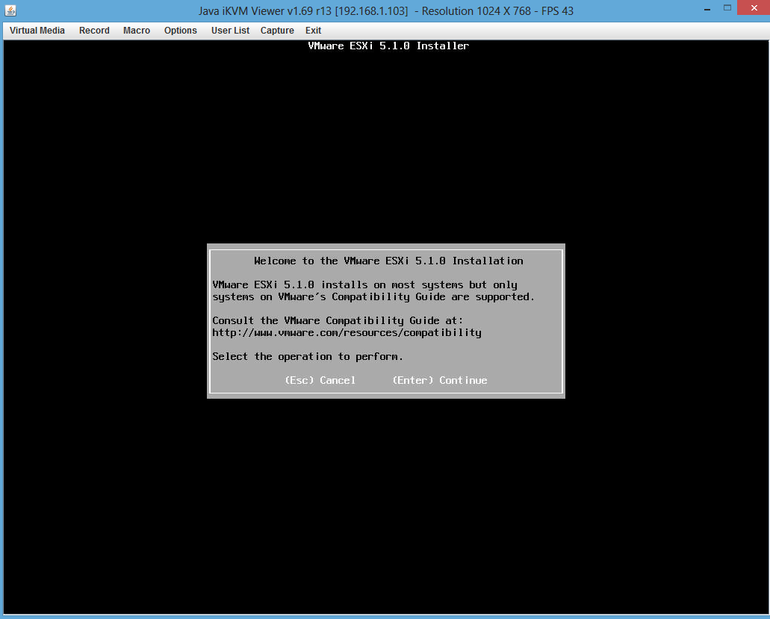Click the VMware compatibility URL text
Image resolution: width=770 pixels, height=619 pixels.
347,333
